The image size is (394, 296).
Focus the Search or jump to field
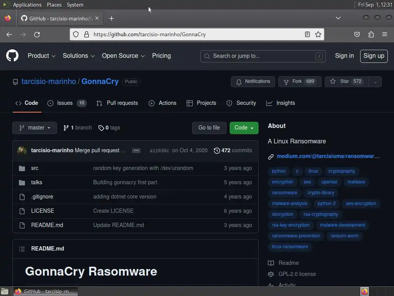point(263,56)
